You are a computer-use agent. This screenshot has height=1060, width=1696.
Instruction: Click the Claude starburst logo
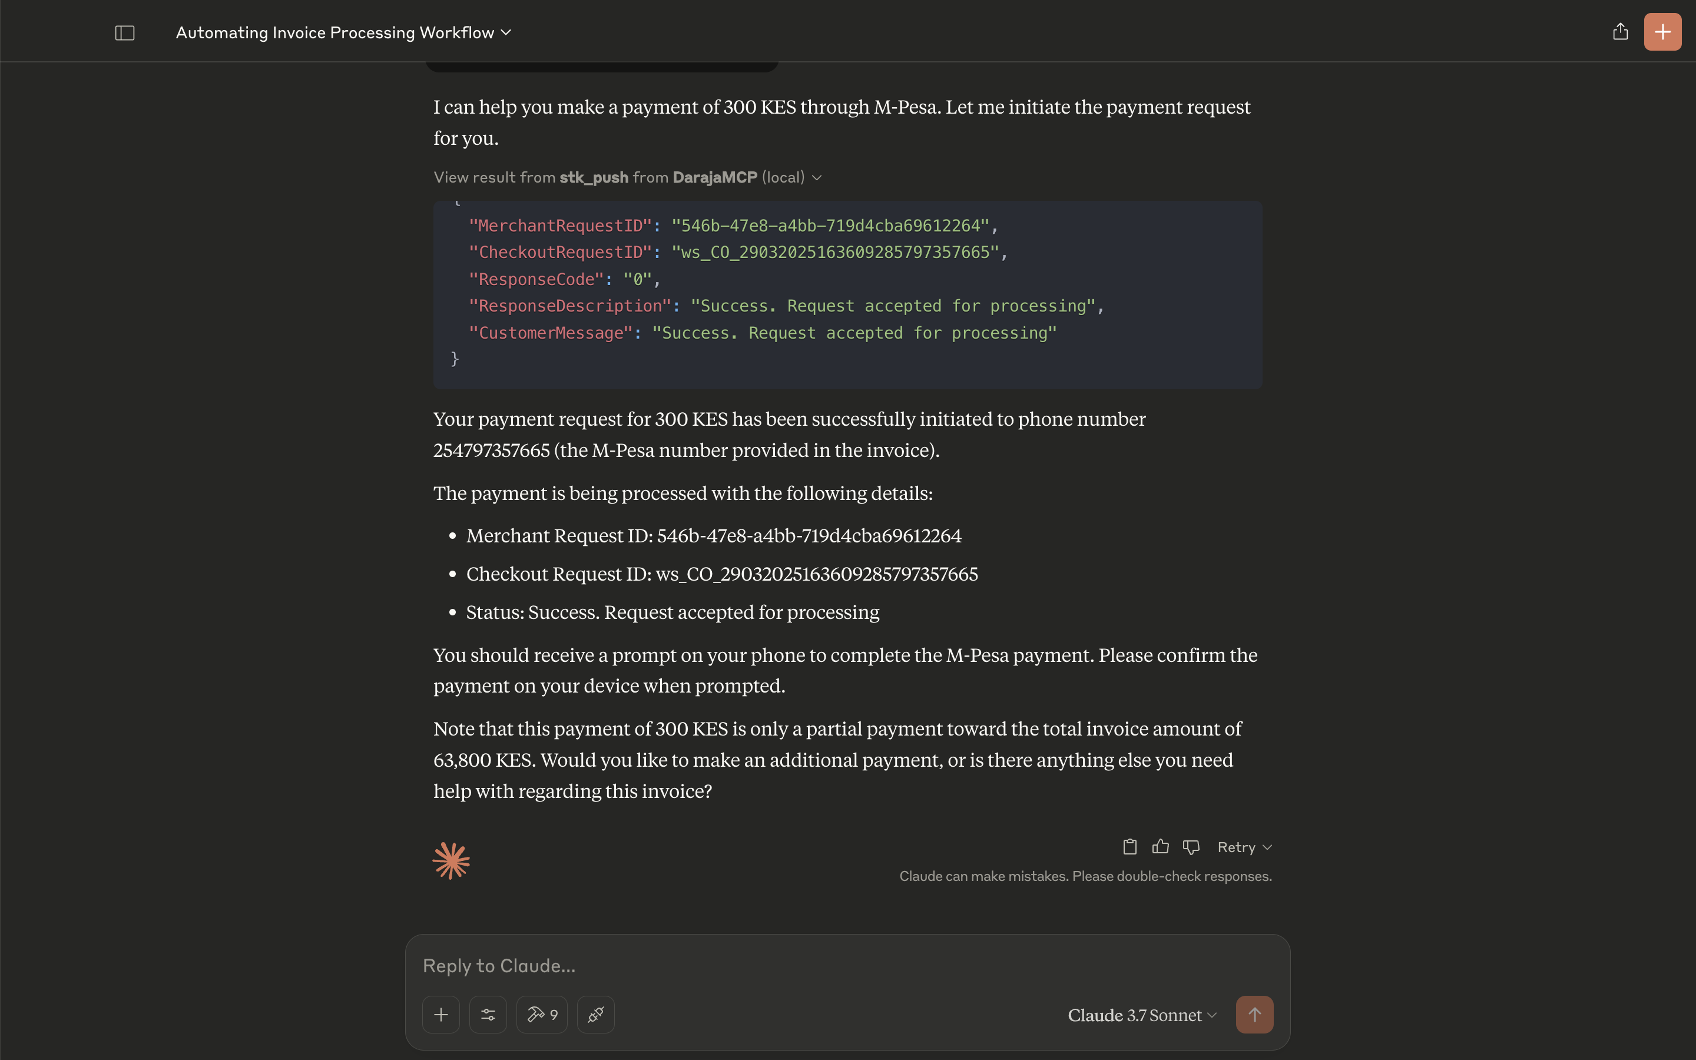(x=451, y=860)
